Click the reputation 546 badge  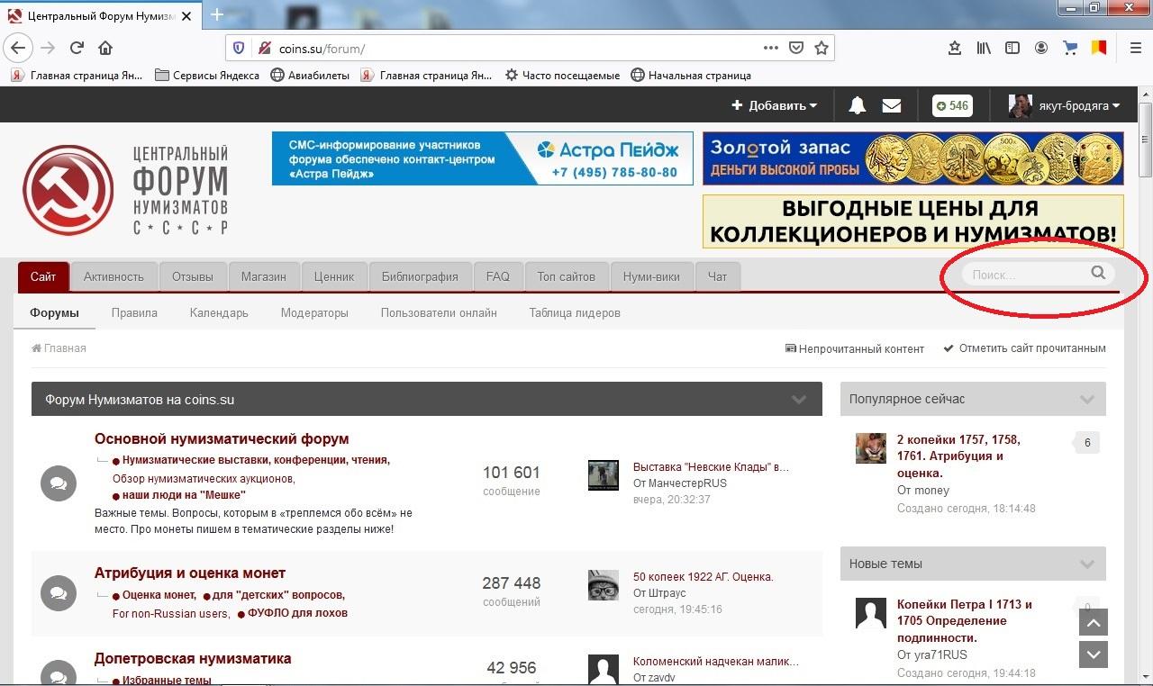(x=952, y=105)
